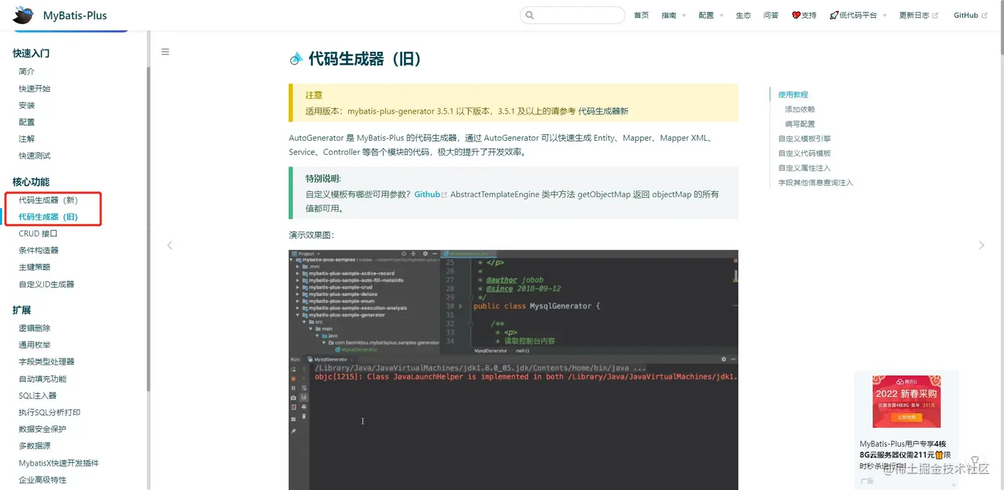Open 问答 in the navbar
Screen dimensions: 1004x490
coord(771,15)
